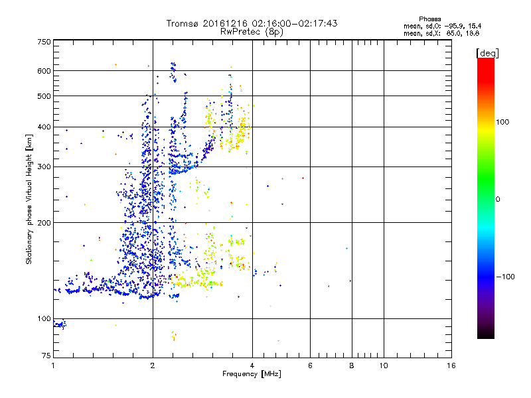The height and width of the screenshot is (398, 531).
Task: Click the blue echo cluster just below 100 km near 1 MHz
Action: pos(60,324)
